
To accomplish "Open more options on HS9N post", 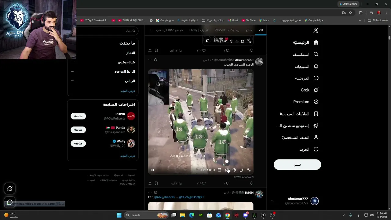I will point(150,193).
